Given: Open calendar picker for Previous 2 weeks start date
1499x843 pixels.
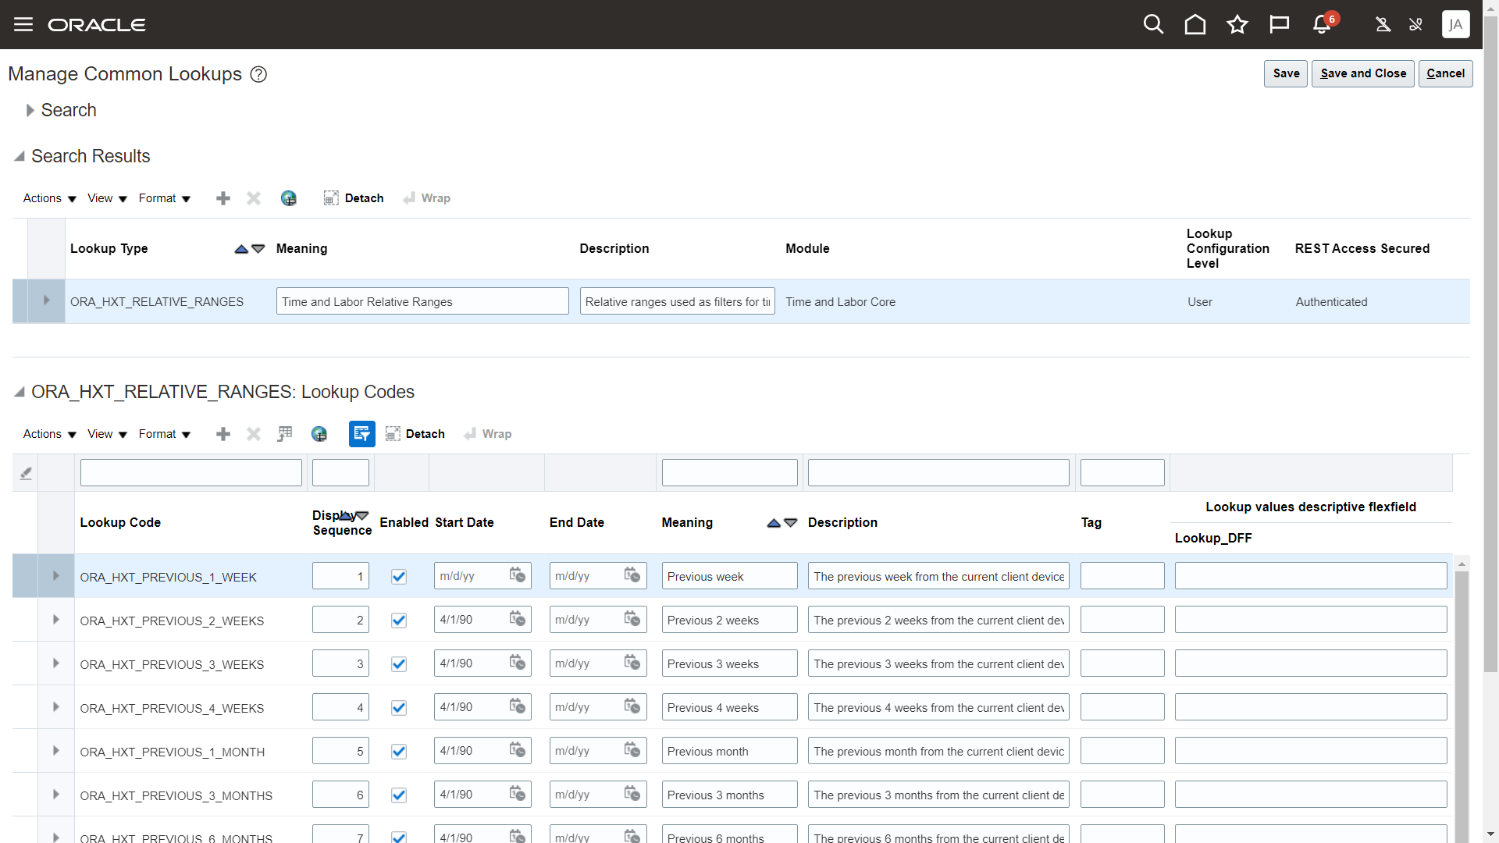Looking at the screenshot, I should tap(517, 620).
